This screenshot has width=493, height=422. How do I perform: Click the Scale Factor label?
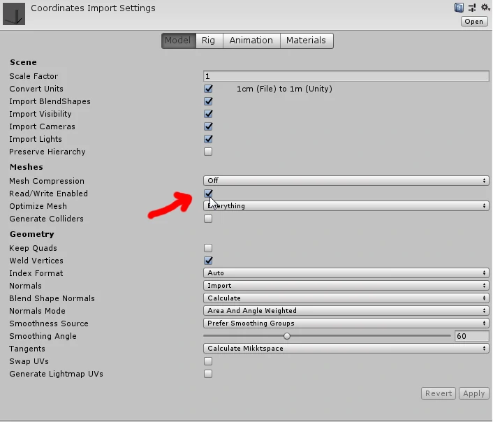coord(34,76)
